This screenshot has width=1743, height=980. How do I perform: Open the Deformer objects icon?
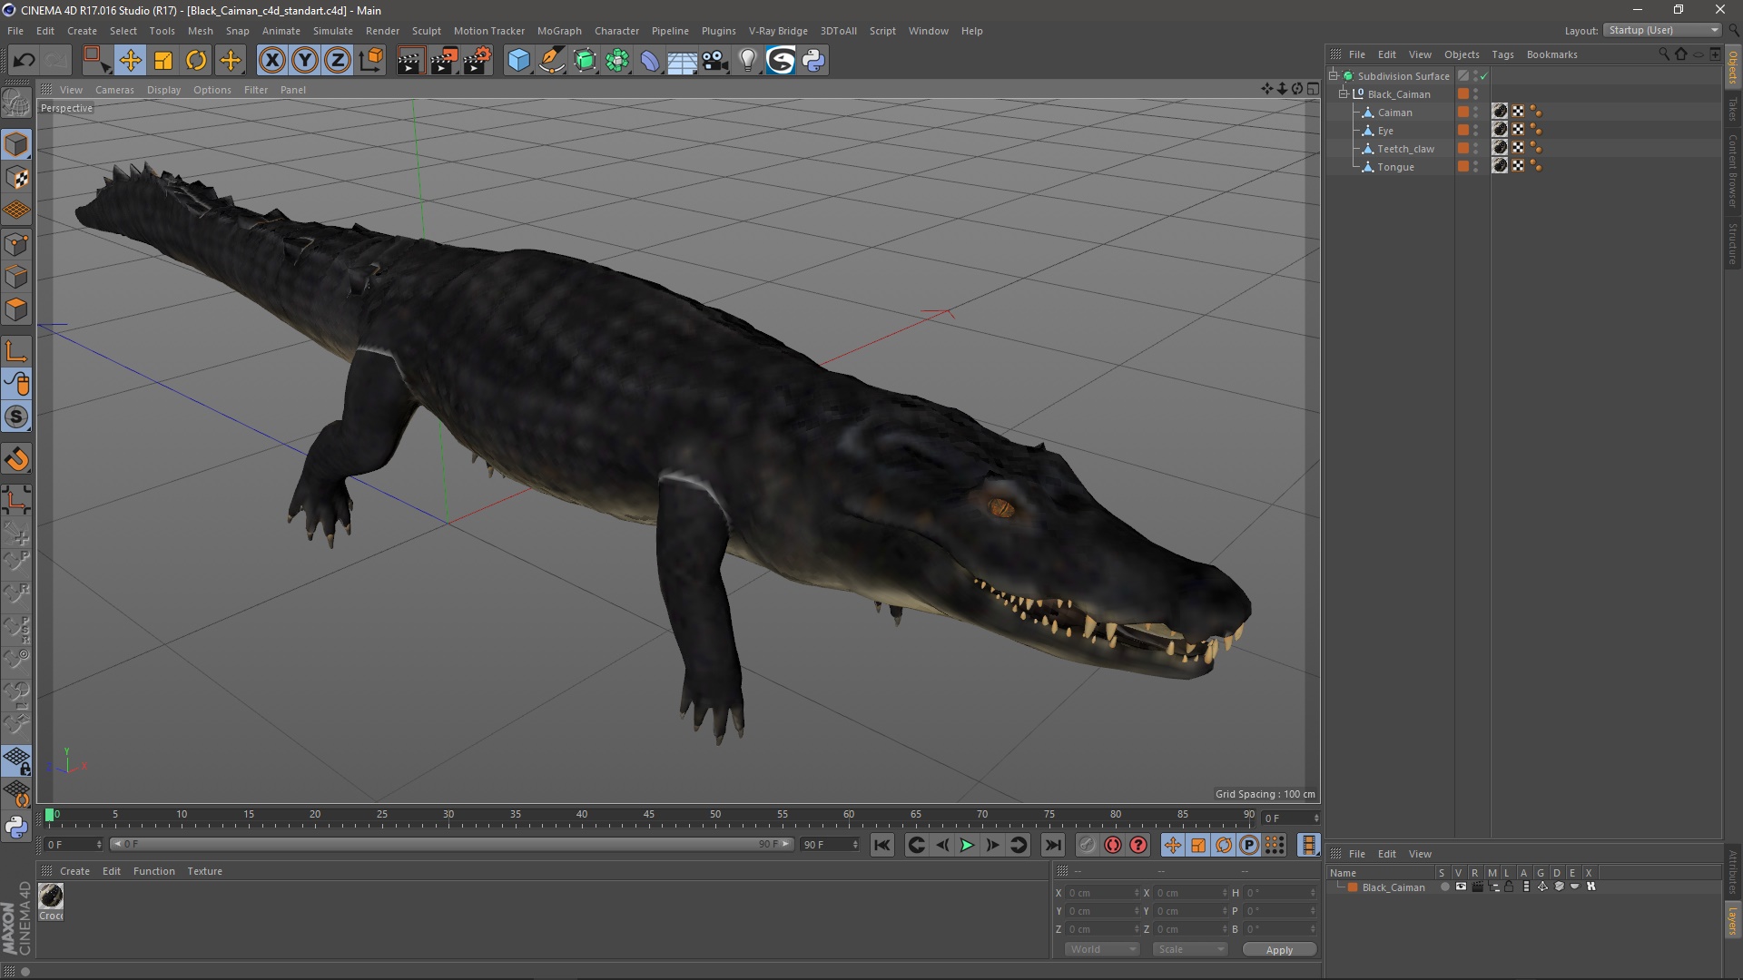[x=650, y=61]
